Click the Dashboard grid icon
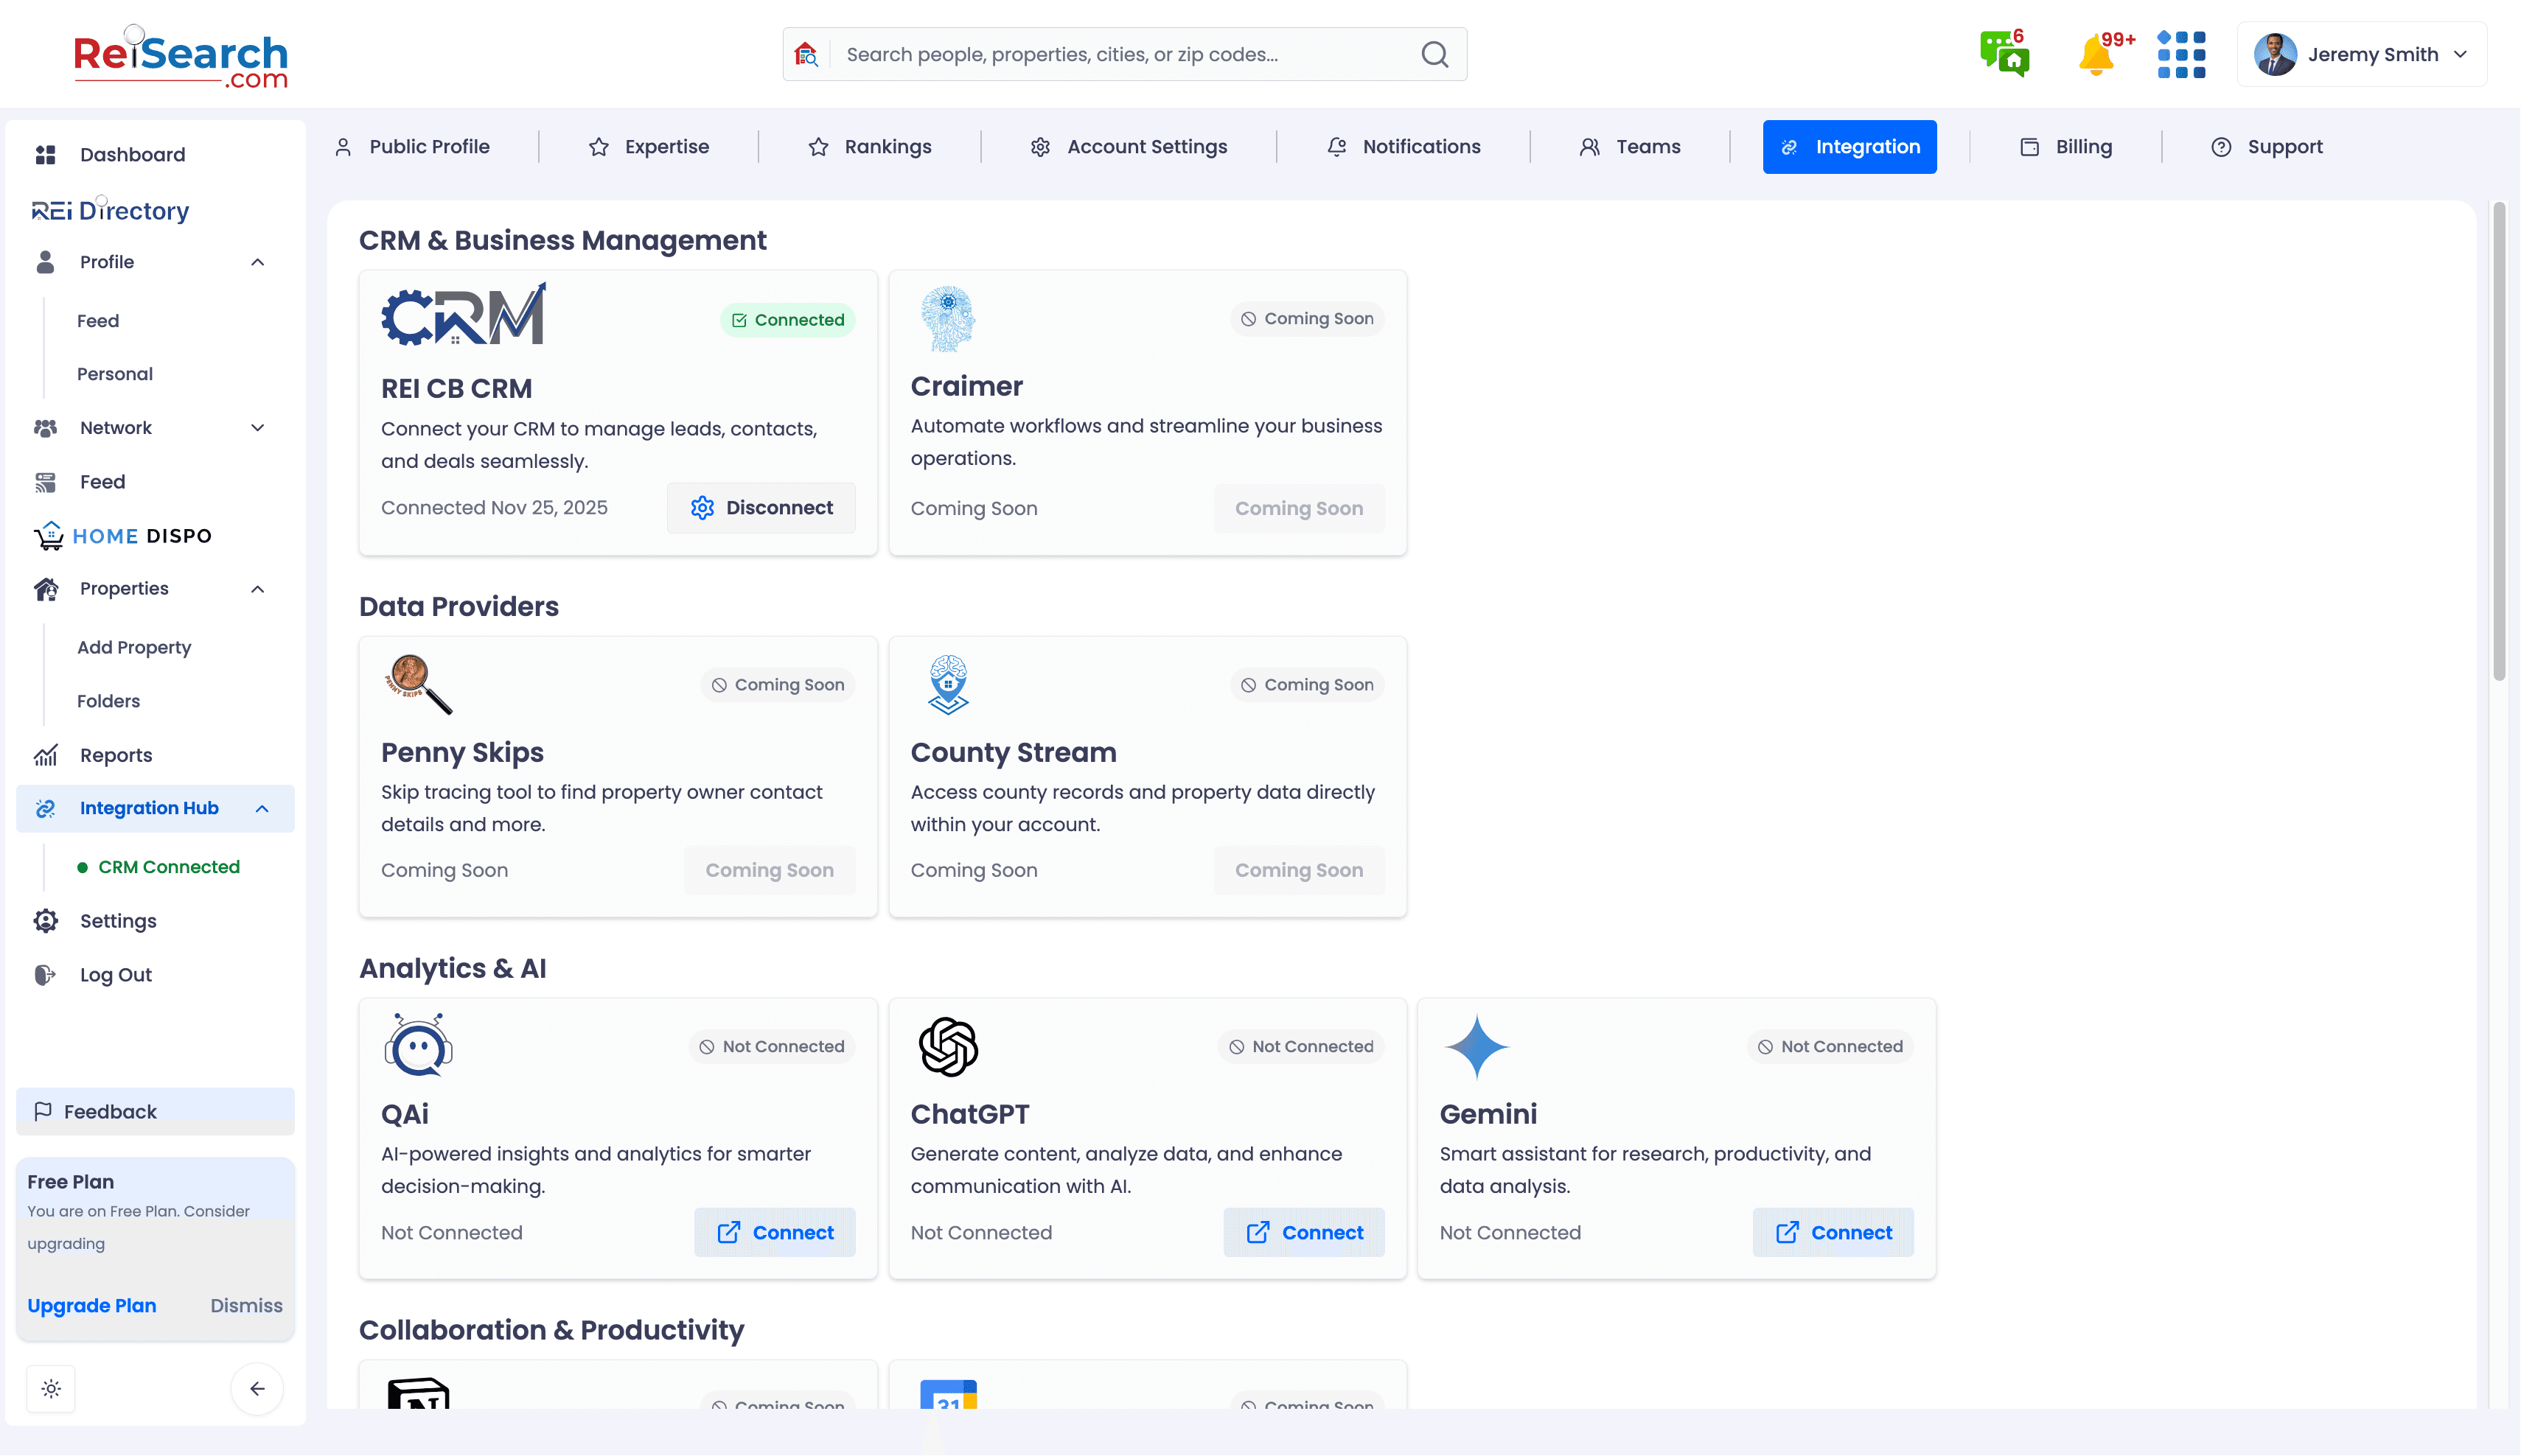 (45, 154)
